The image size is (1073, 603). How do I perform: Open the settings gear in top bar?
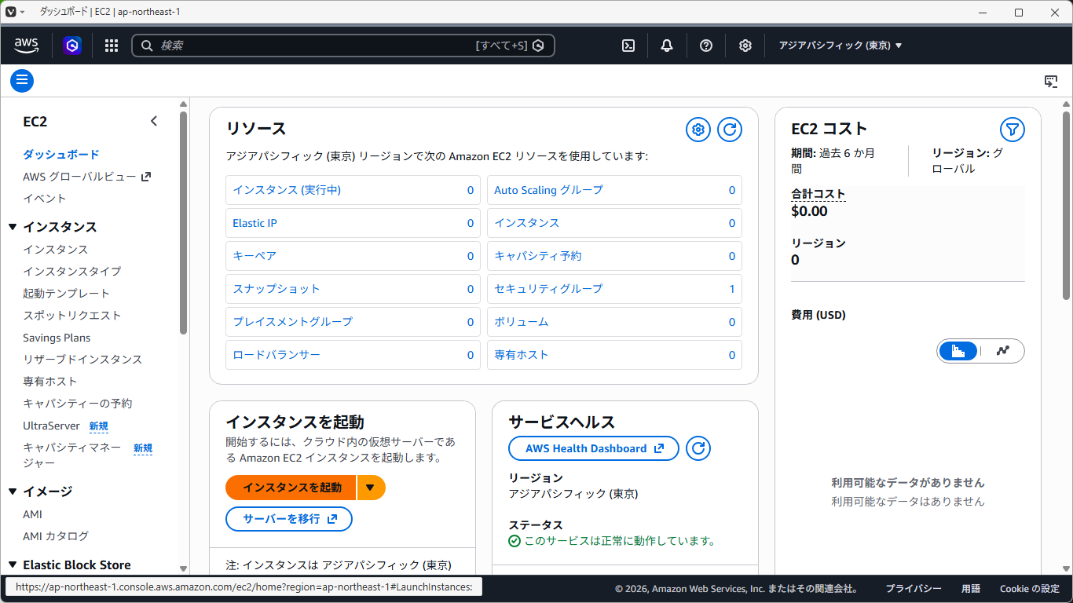tap(745, 46)
